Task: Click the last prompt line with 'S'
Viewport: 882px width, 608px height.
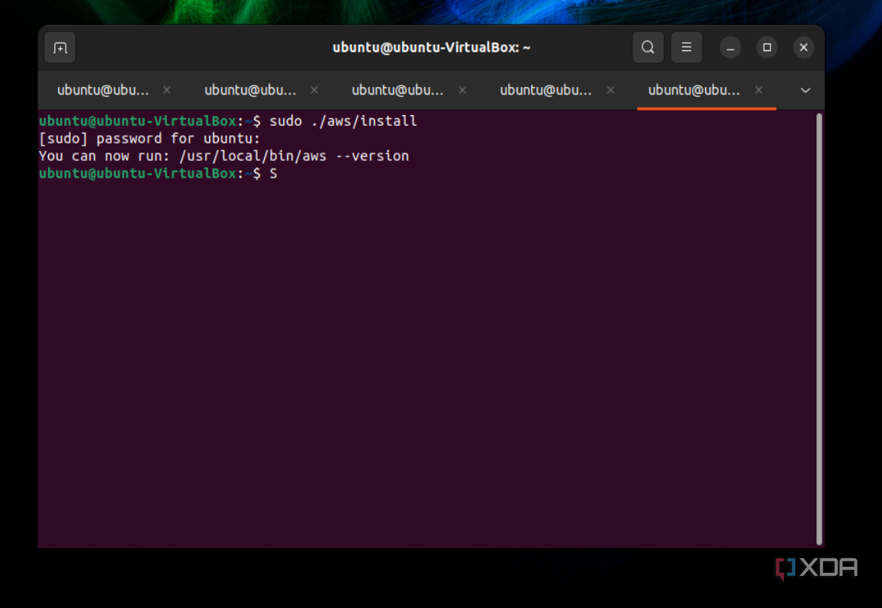Action: pyautogui.click(x=158, y=173)
